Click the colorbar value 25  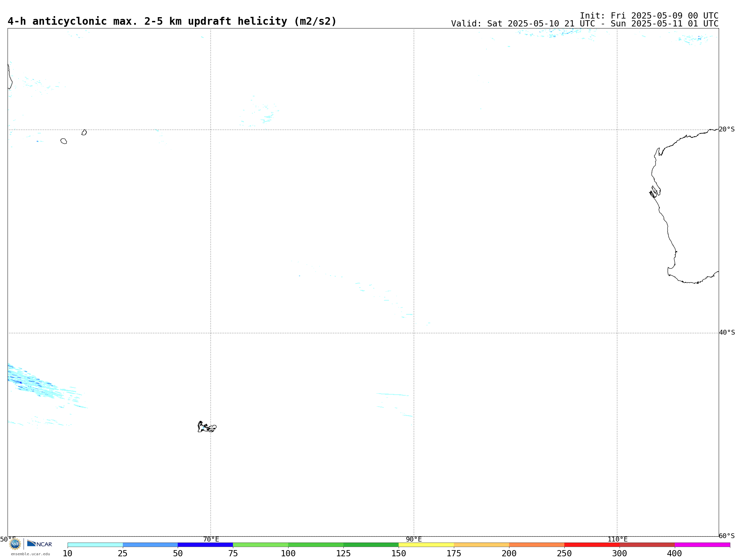[123, 554]
